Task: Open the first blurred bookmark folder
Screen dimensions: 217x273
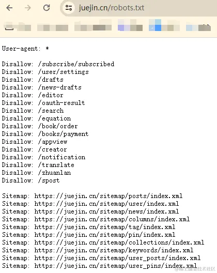Action: 18,26
